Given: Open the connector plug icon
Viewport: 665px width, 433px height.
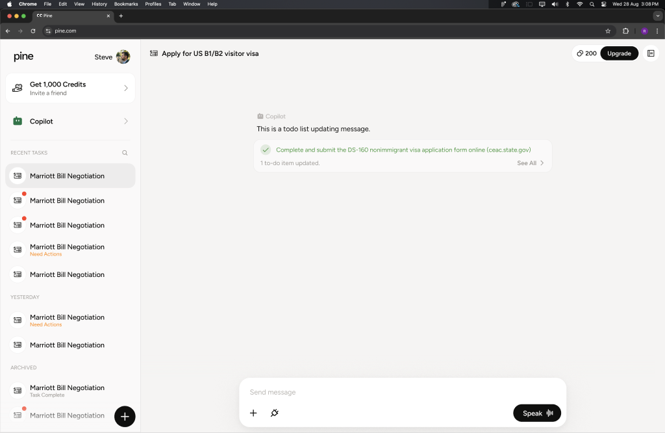Looking at the screenshot, I should 275,413.
